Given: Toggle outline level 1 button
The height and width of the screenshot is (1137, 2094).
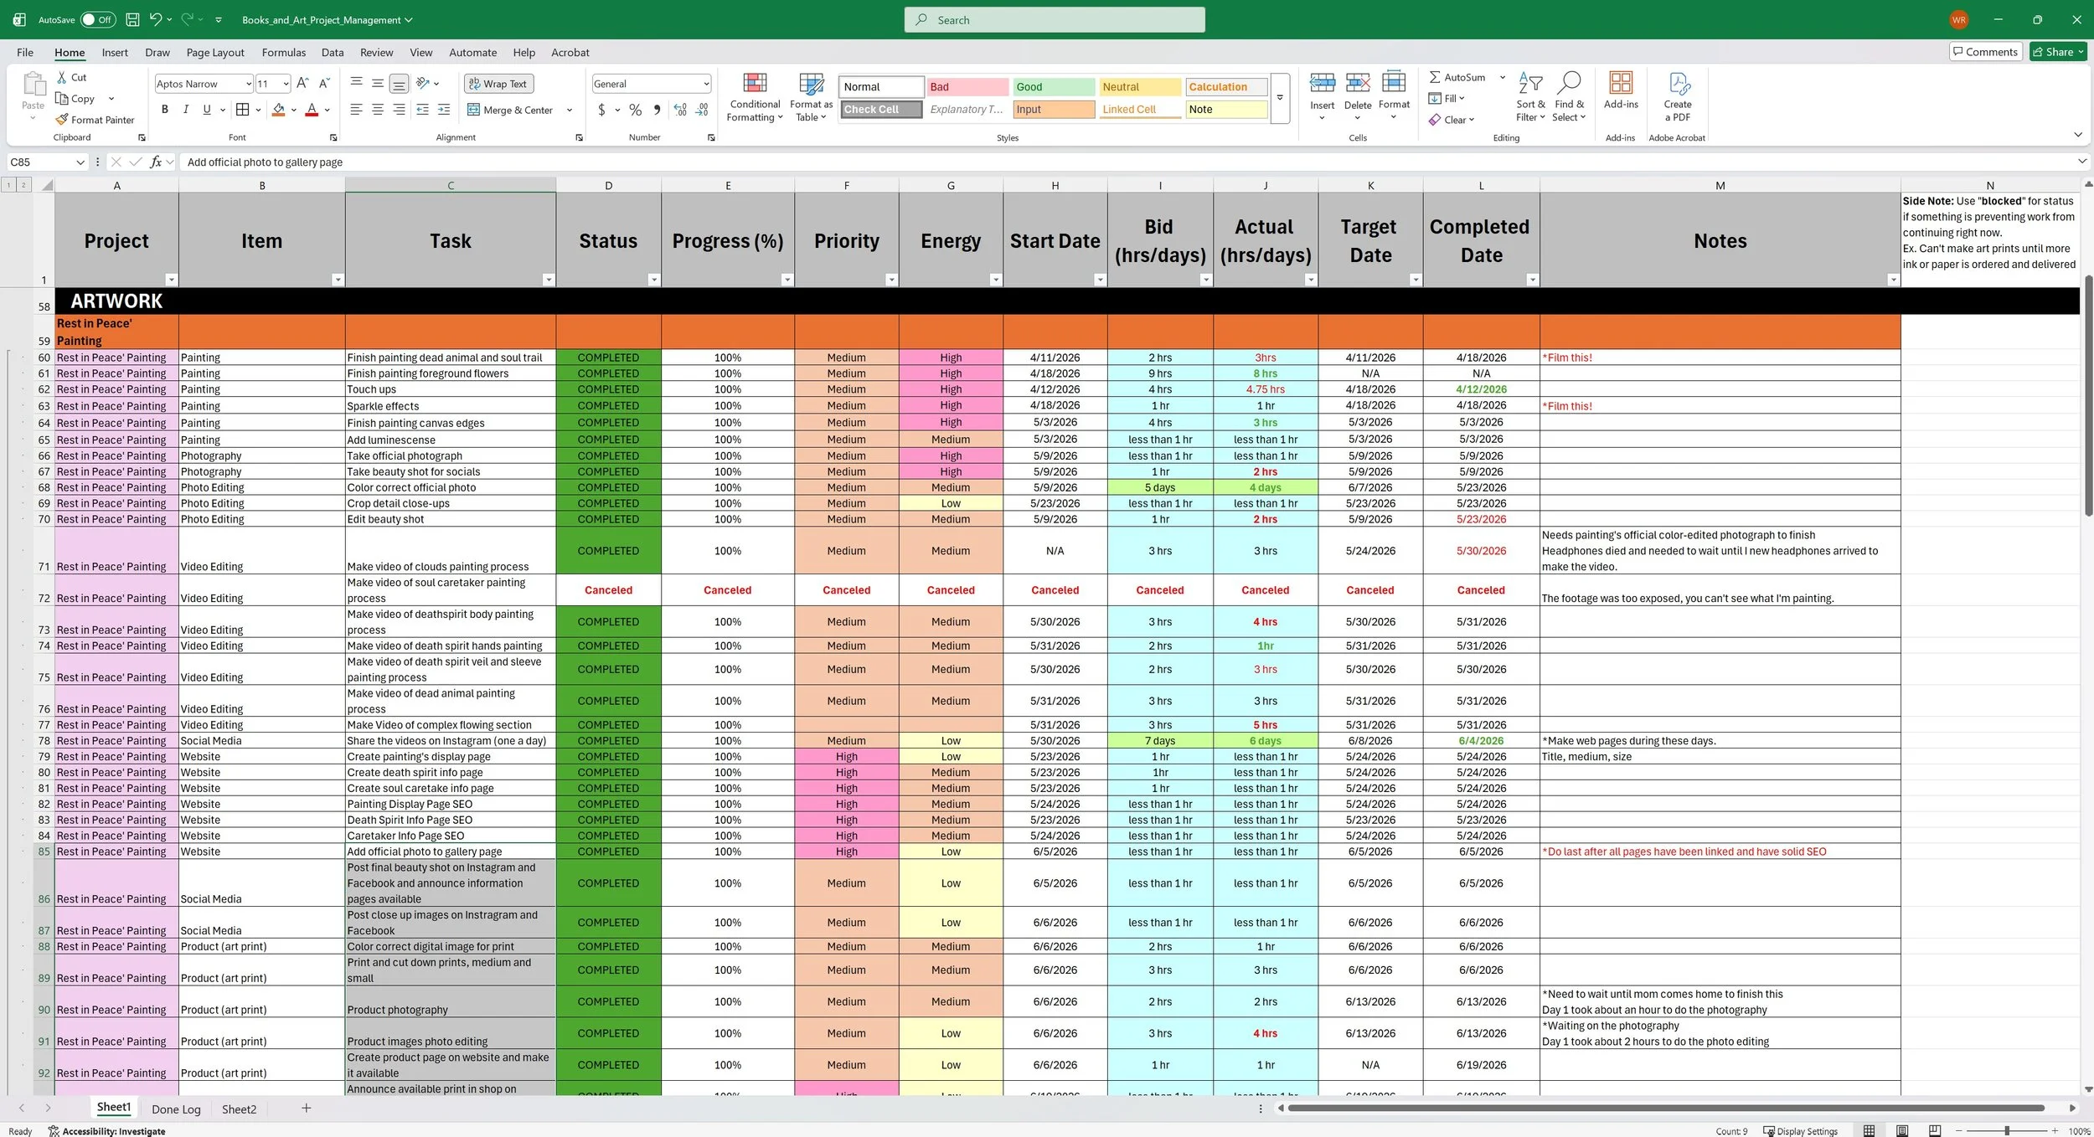Looking at the screenshot, I should point(9,185).
